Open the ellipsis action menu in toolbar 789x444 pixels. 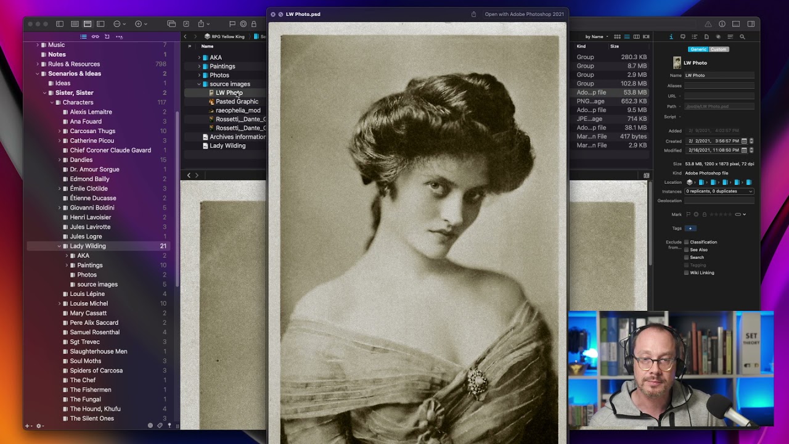(x=119, y=24)
